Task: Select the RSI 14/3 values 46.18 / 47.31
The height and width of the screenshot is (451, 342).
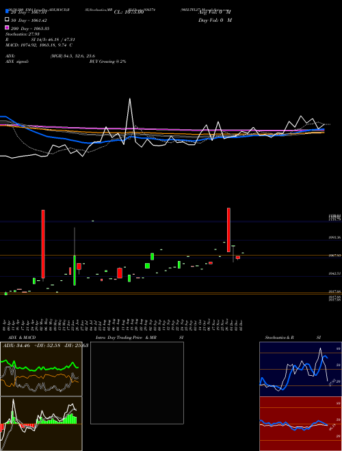Action: [x=53, y=40]
